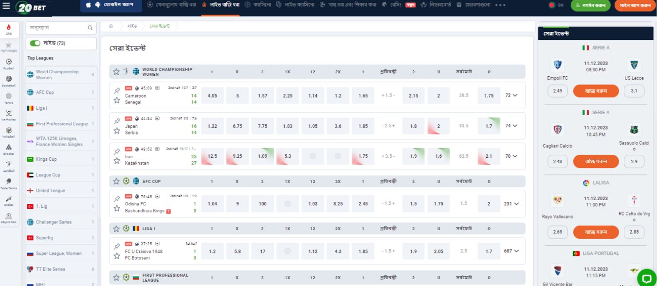Expand 74 more markets for Japan match

click(x=511, y=126)
